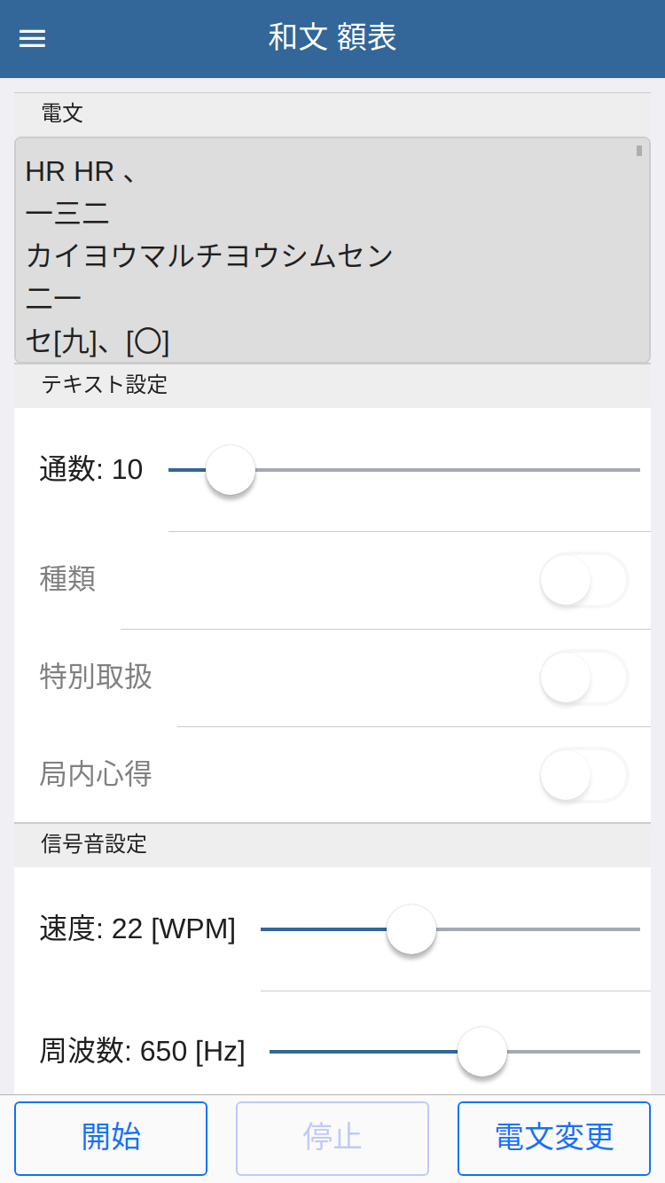Viewport: 665px width, 1183px height.
Task: Select the テキスト設定 section header
Action: point(105,385)
